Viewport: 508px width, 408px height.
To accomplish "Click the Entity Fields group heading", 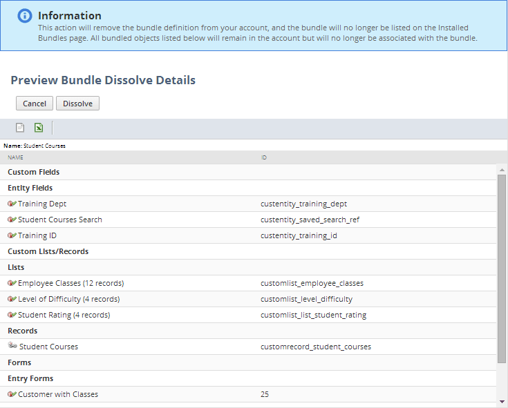I will point(30,188).
